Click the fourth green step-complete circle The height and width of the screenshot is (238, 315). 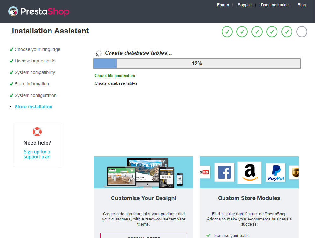(x=272, y=32)
